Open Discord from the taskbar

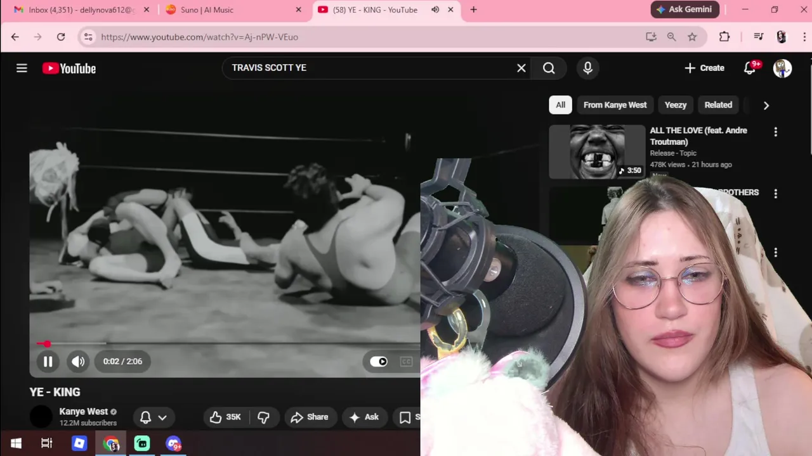coord(174,443)
